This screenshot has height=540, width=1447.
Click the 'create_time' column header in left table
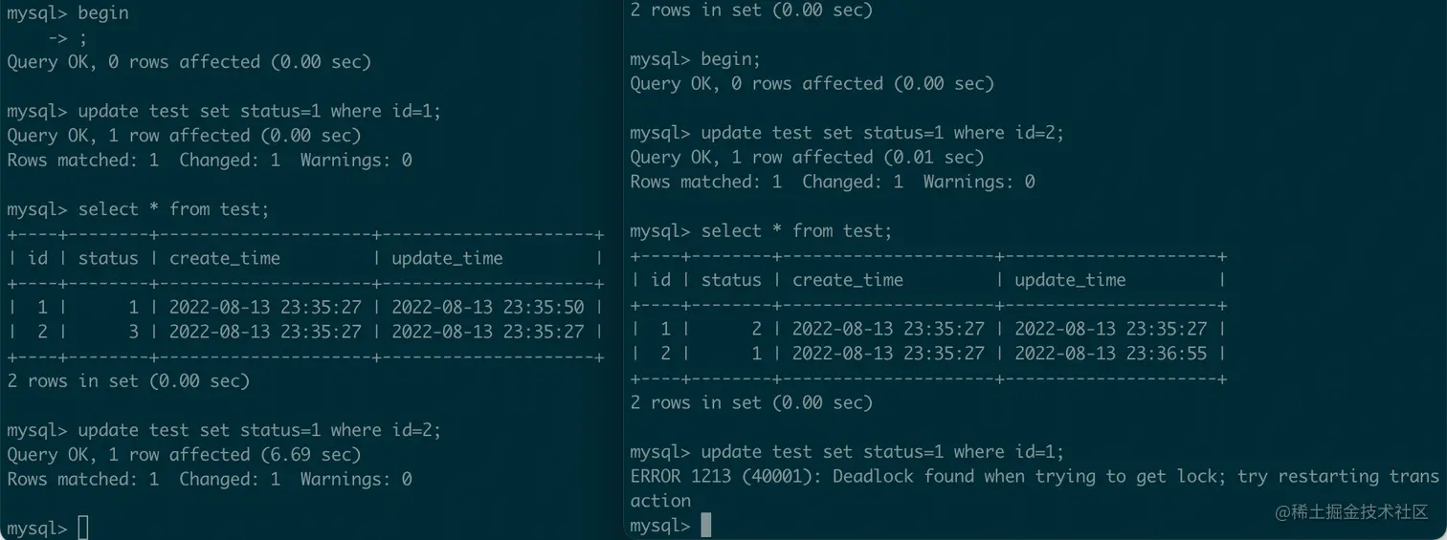tap(225, 258)
